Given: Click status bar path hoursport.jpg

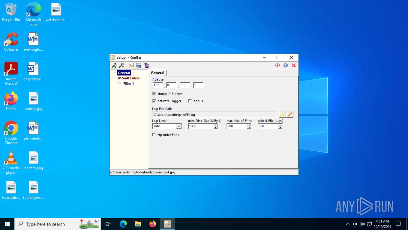Looking at the screenshot, I should click(x=143, y=172).
